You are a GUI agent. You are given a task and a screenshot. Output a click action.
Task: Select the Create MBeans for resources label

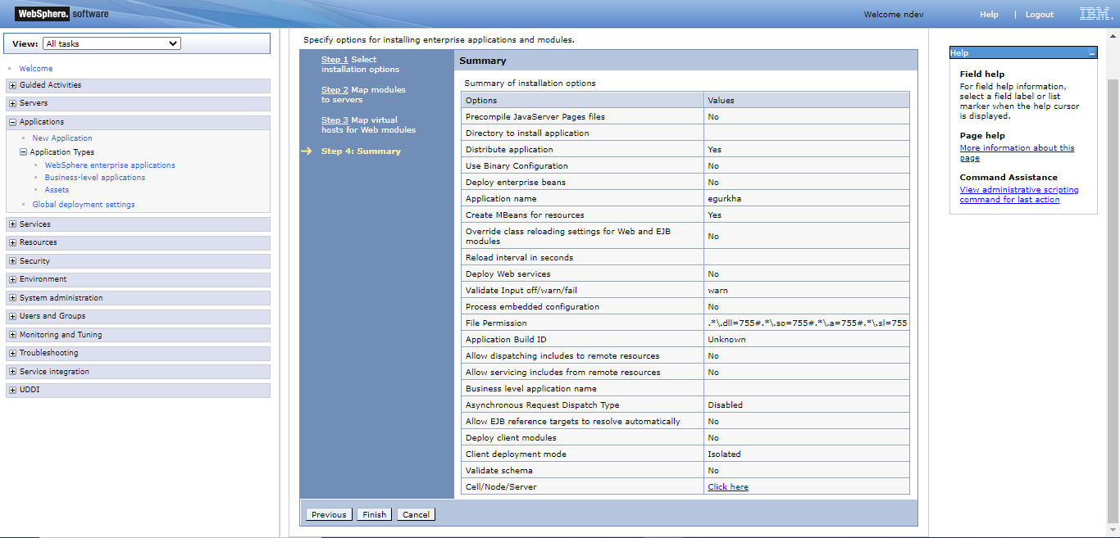(526, 215)
